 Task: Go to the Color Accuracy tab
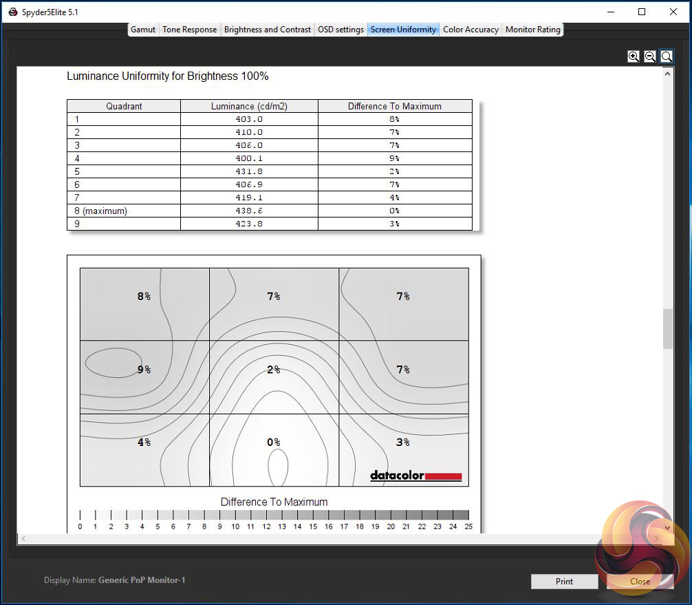tap(471, 30)
